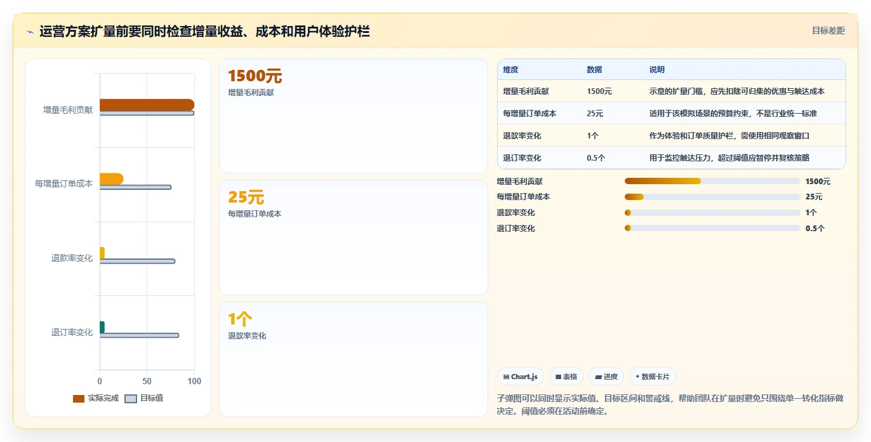
Task: Click the 退订率变化 progress bar
Action: coord(712,229)
